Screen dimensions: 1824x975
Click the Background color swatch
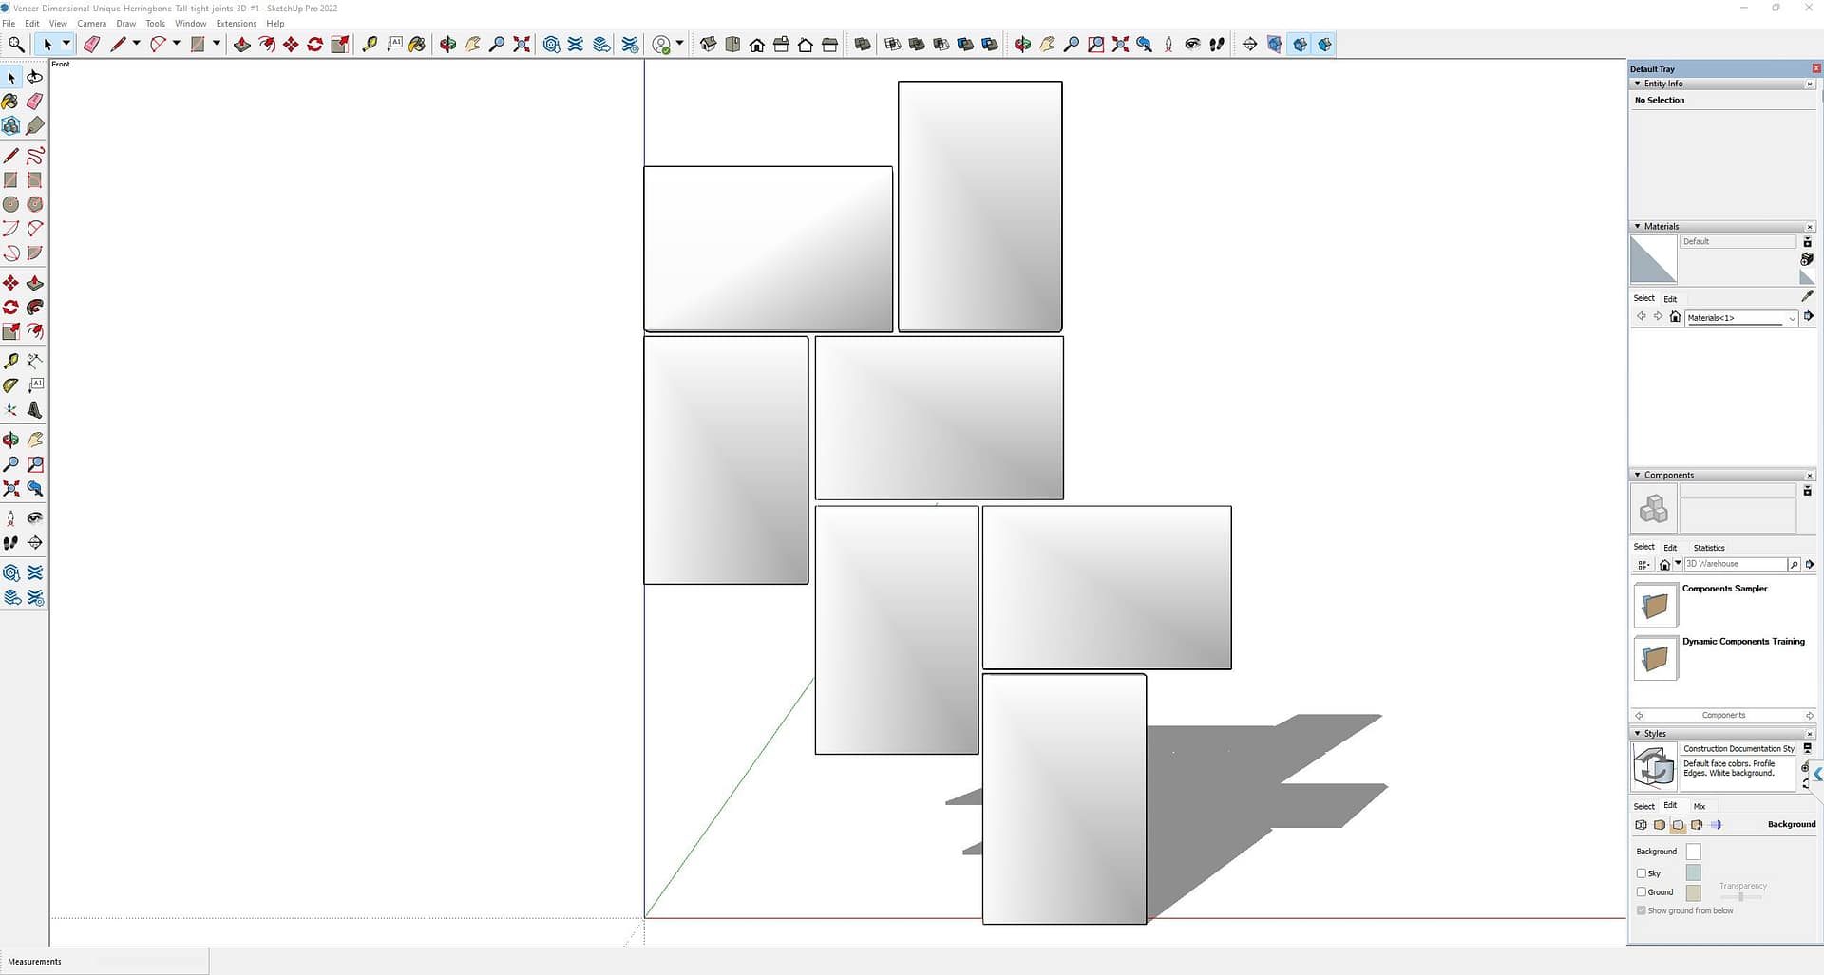tap(1693, 852)
